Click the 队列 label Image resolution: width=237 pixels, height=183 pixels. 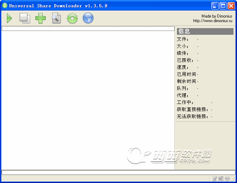[183, 88]
